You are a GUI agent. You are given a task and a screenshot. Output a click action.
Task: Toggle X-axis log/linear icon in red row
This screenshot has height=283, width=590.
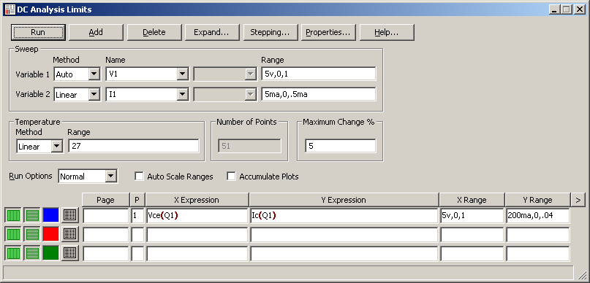pyautogui.click(x=13, y=234)
